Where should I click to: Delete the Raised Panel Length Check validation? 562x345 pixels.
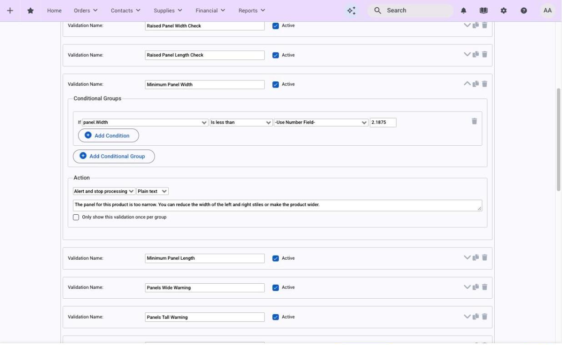tap(485, 54)
